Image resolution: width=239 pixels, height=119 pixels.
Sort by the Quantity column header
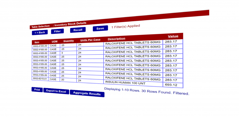69,41
